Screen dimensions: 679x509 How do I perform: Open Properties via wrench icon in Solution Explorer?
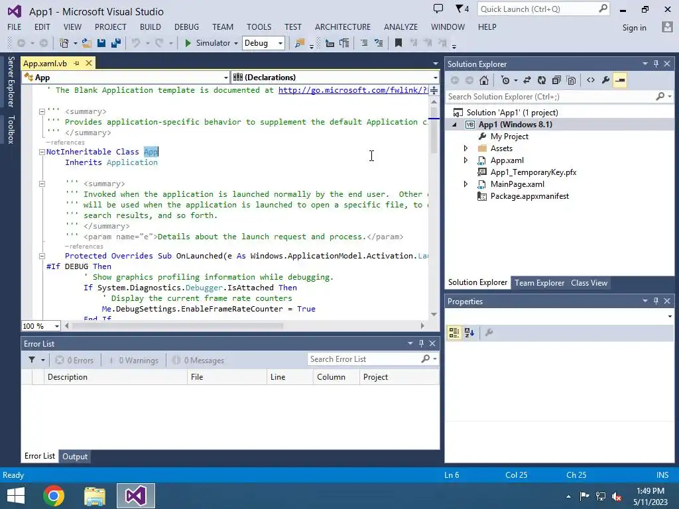(x=605, y=80)
